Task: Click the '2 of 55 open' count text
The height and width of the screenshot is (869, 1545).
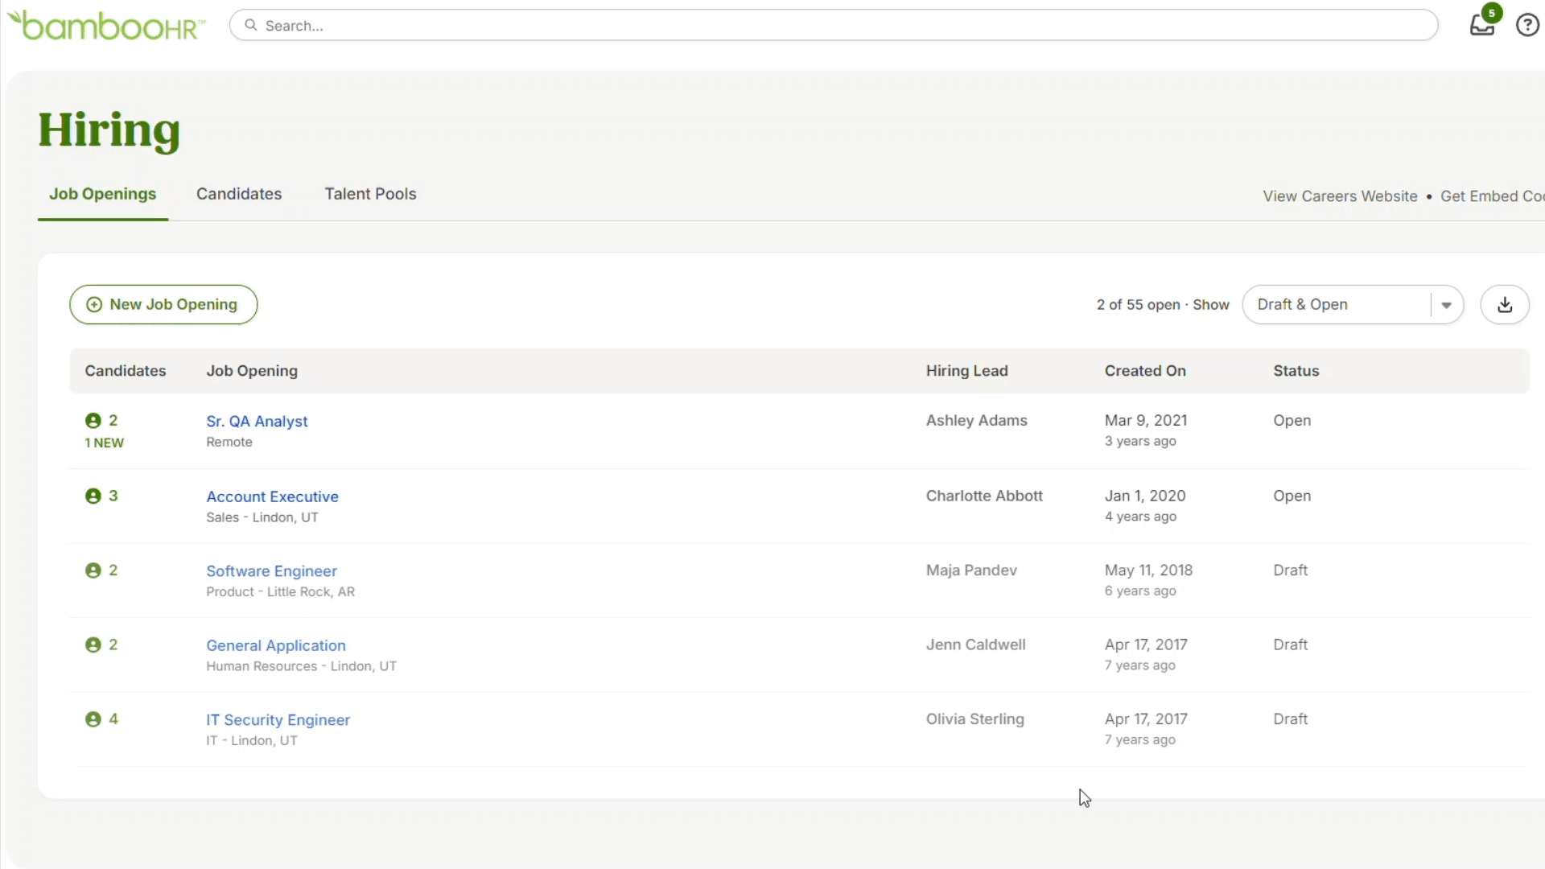Action: point(1138,305)
